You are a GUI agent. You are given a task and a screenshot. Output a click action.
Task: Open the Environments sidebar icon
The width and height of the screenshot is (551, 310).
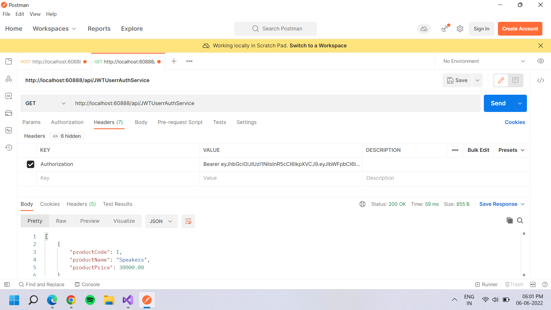[9, 96]
